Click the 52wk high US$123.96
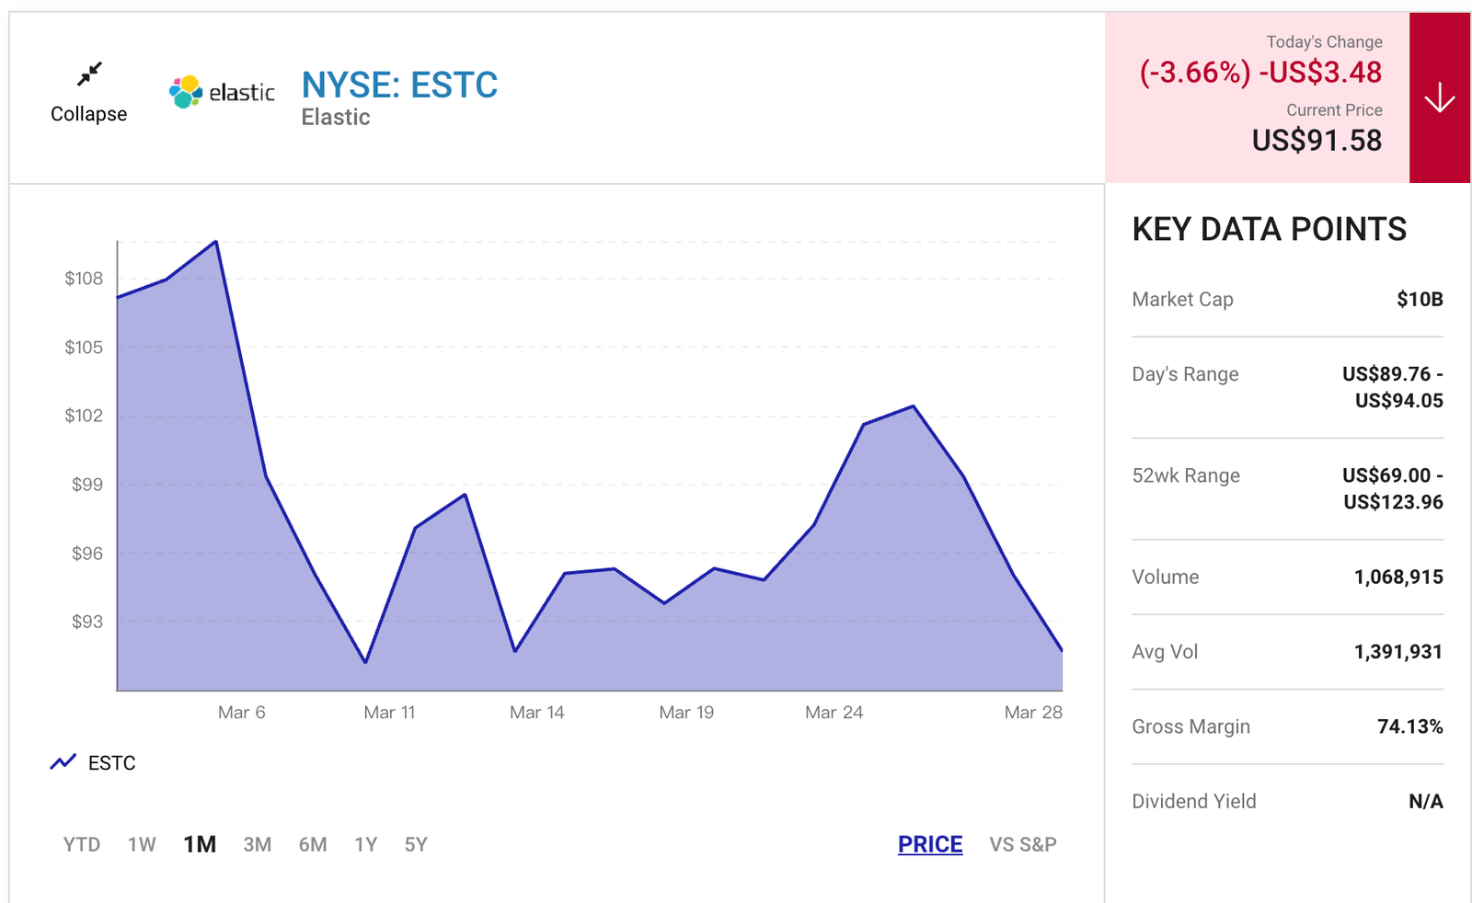 point(1393,502)
